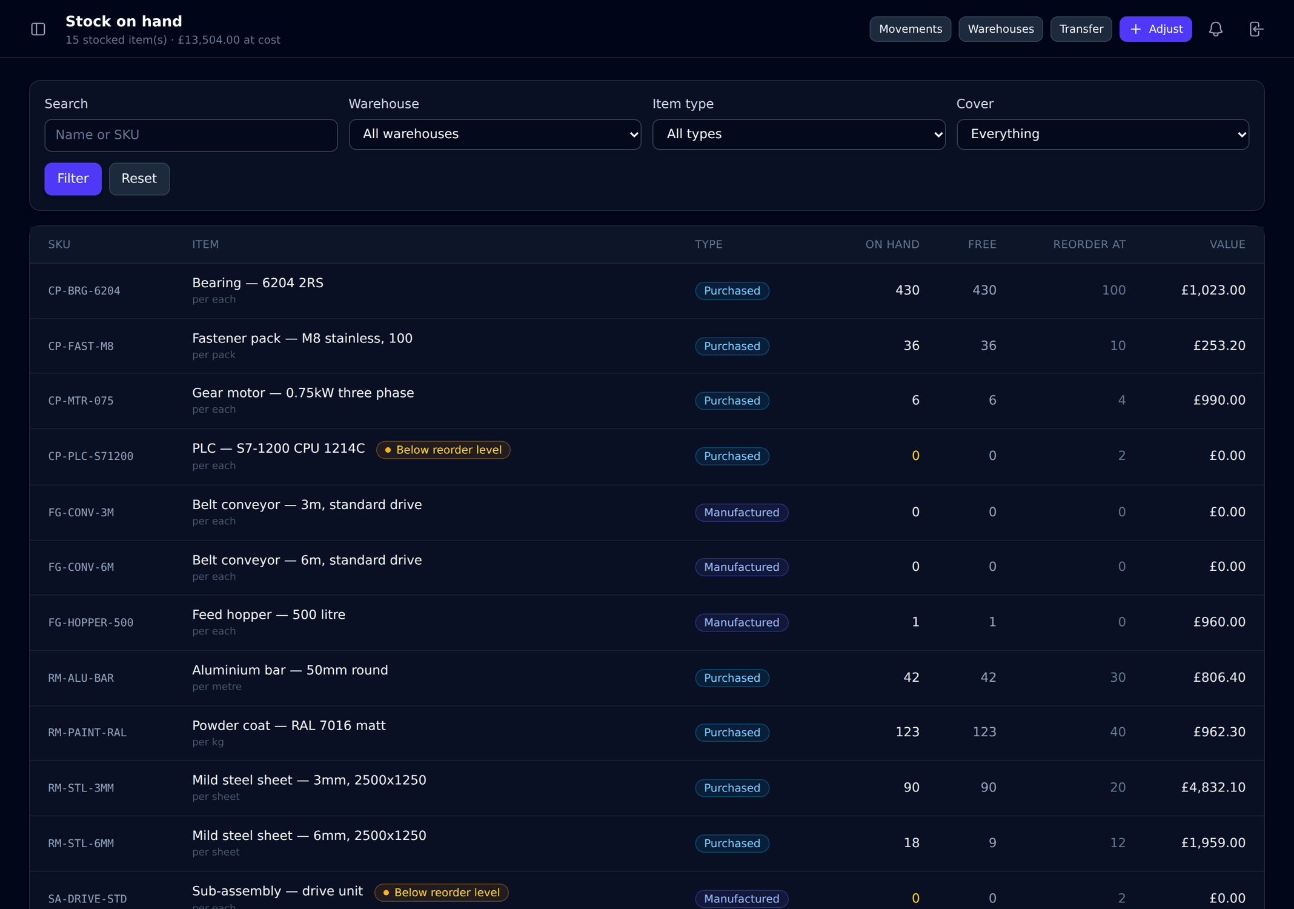Select Feed hopper — 500 litre item
1294x909 pixels.
pyautogui.click(x=268, y=614)
